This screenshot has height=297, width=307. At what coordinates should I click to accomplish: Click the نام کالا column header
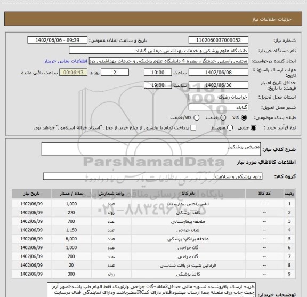[x=188, y=194]
